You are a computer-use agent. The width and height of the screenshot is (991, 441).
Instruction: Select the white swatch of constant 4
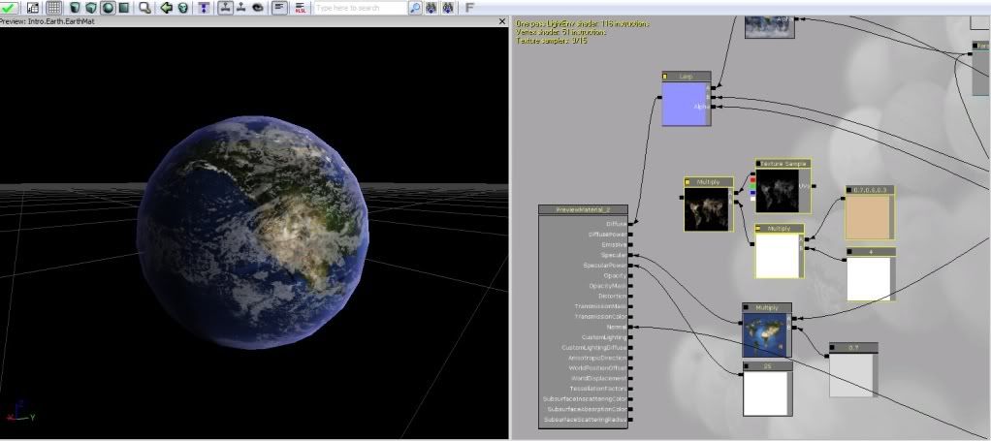869,278
